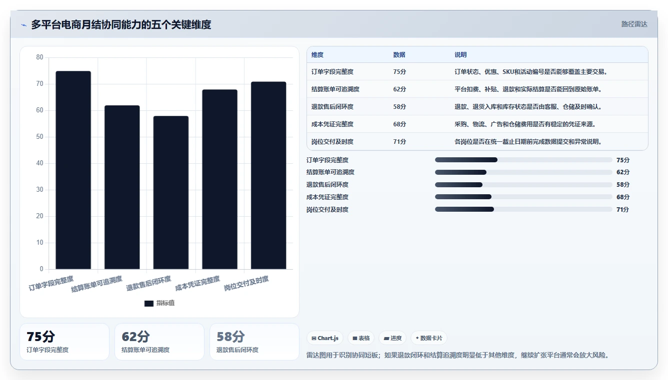Viewport: 668px width, 380px height.
Task: Select the Chart.js tag chip
Action: click(x=325, y=338)
